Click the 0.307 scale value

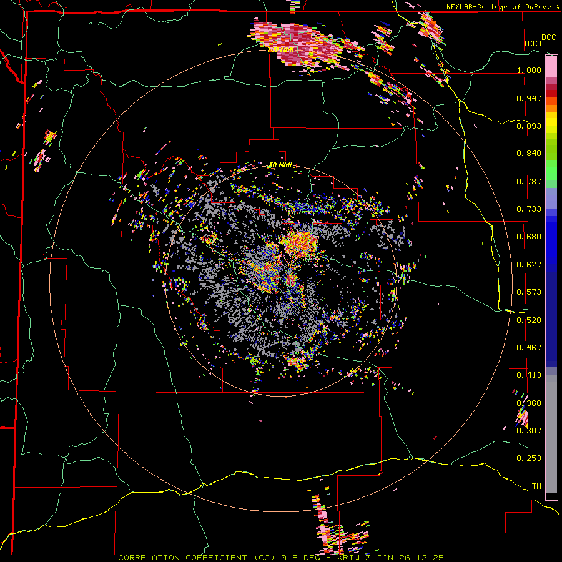pyautogui.click(x=529, y=430)
